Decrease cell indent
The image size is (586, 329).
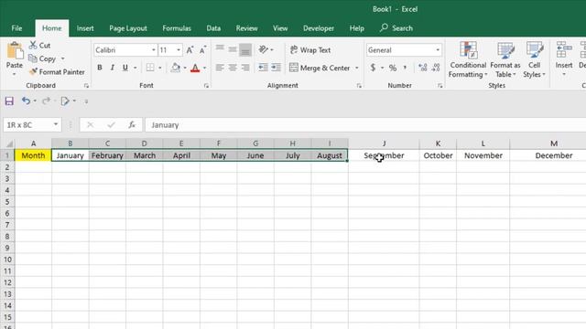point(263,68)
